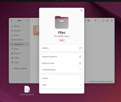Select the my_file.txt file in Files window
The width and height of the screenshot is (121, 102).
point(36,30)
